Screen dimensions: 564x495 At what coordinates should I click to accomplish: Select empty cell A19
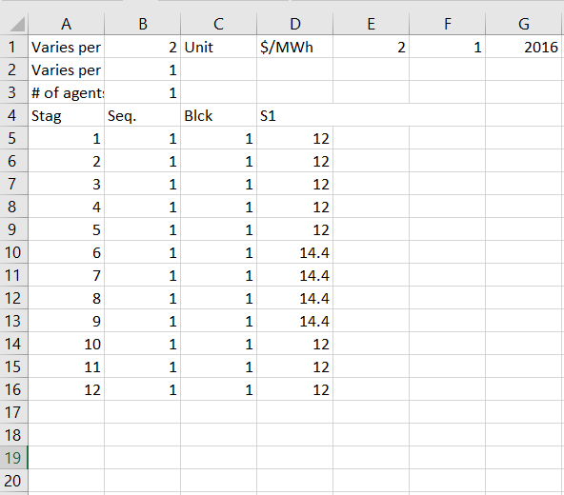(66, 458)
